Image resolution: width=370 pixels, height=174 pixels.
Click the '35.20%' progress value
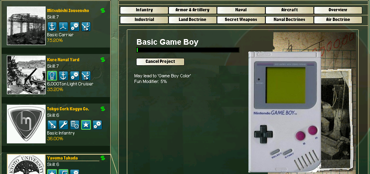pos(55,89)
